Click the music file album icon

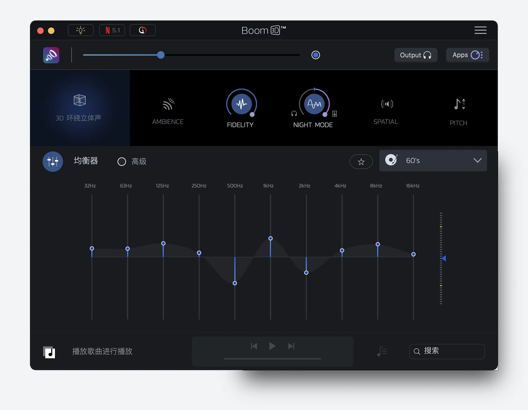click(x=49, y=352)
